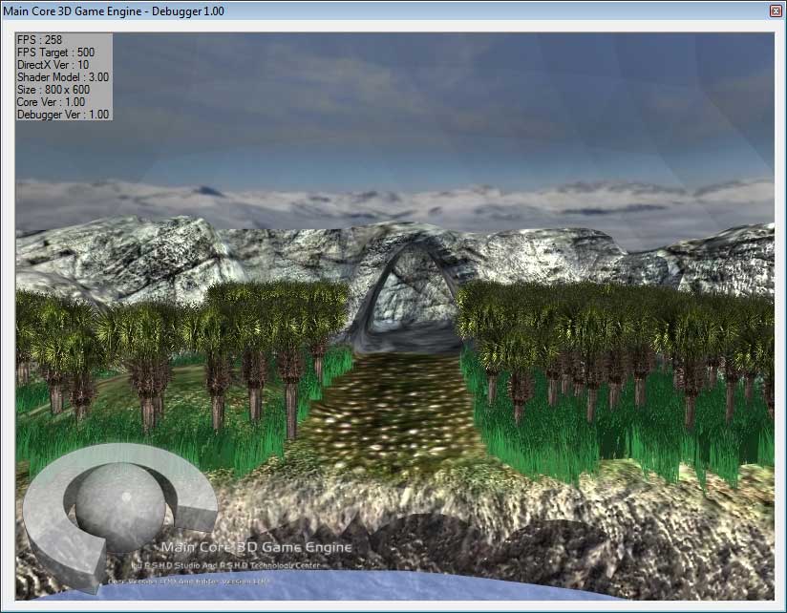
Task: Close the Debugger window
Action: coord(775,10)
